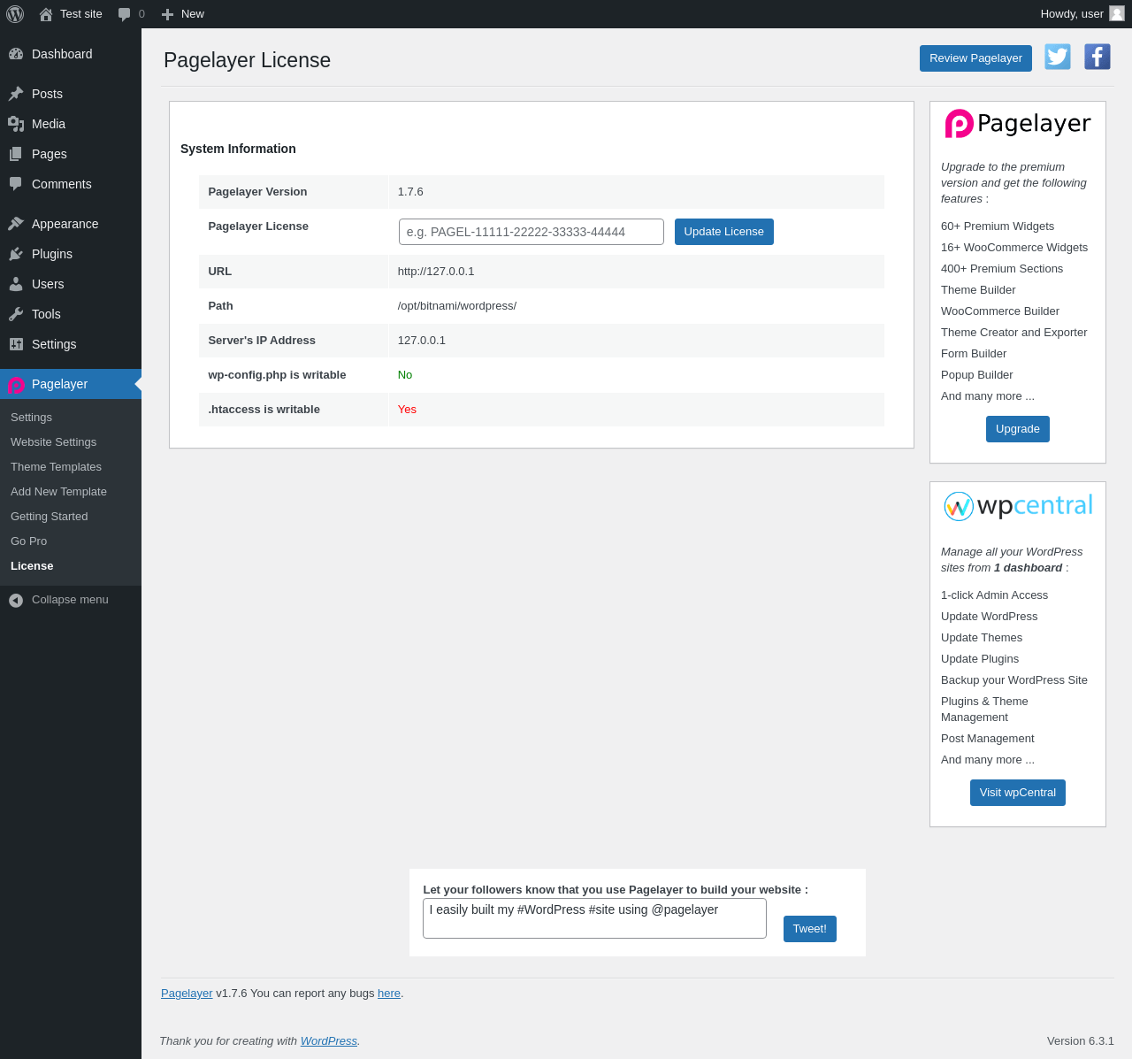Viewport: 1132px width, 1059px height.
Task: Click the .htaccess writable Yes value
Action: [x=407, y=410]
